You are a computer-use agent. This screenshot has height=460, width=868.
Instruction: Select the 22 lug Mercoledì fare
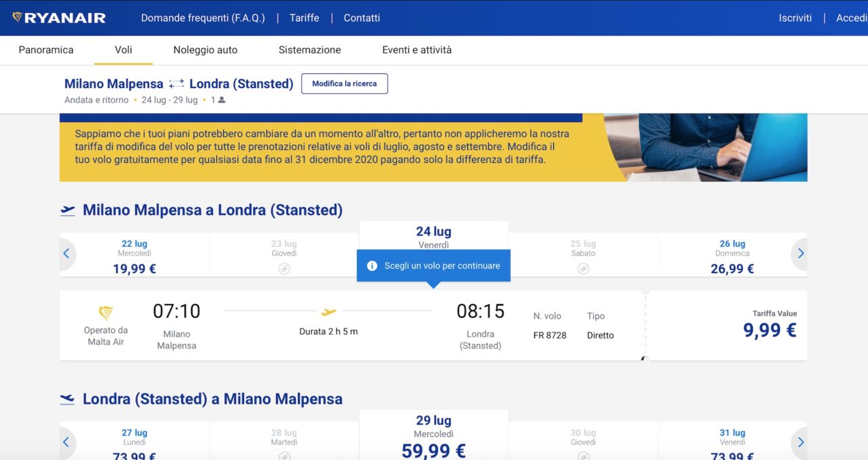(134, 256)
